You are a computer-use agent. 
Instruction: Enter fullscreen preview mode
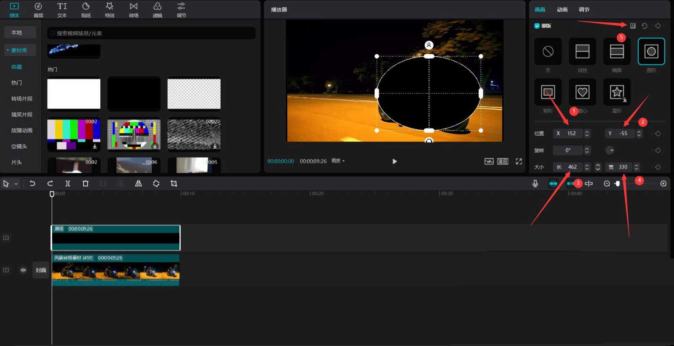click(519, 161)
